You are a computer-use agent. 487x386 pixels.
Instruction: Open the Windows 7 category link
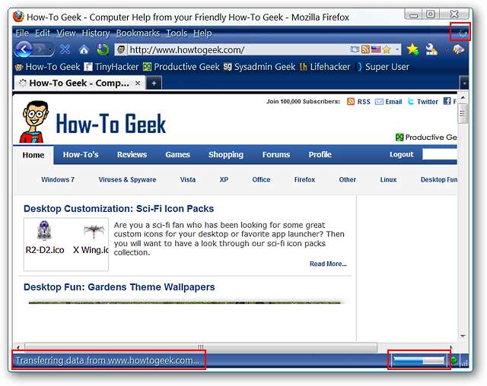58,179
